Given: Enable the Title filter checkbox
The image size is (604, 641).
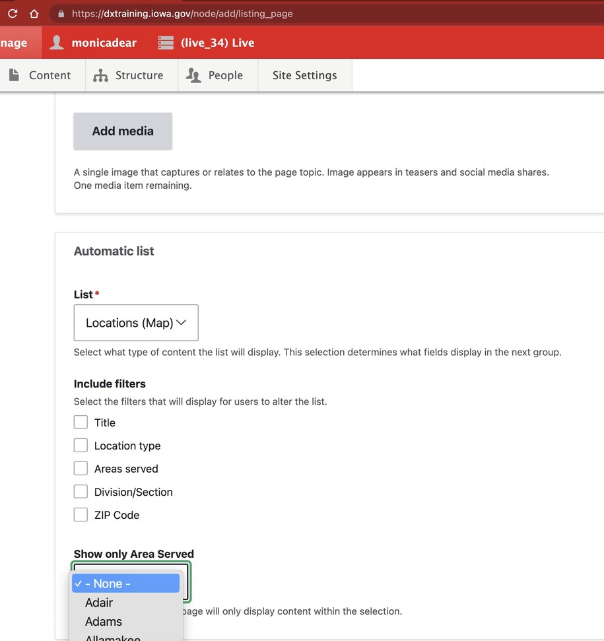Looking at the screenshot, I should tap(81, 422).
